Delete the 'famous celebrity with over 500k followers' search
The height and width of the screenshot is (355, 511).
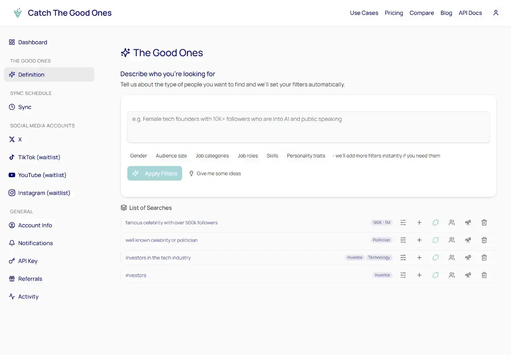(484, 223)
